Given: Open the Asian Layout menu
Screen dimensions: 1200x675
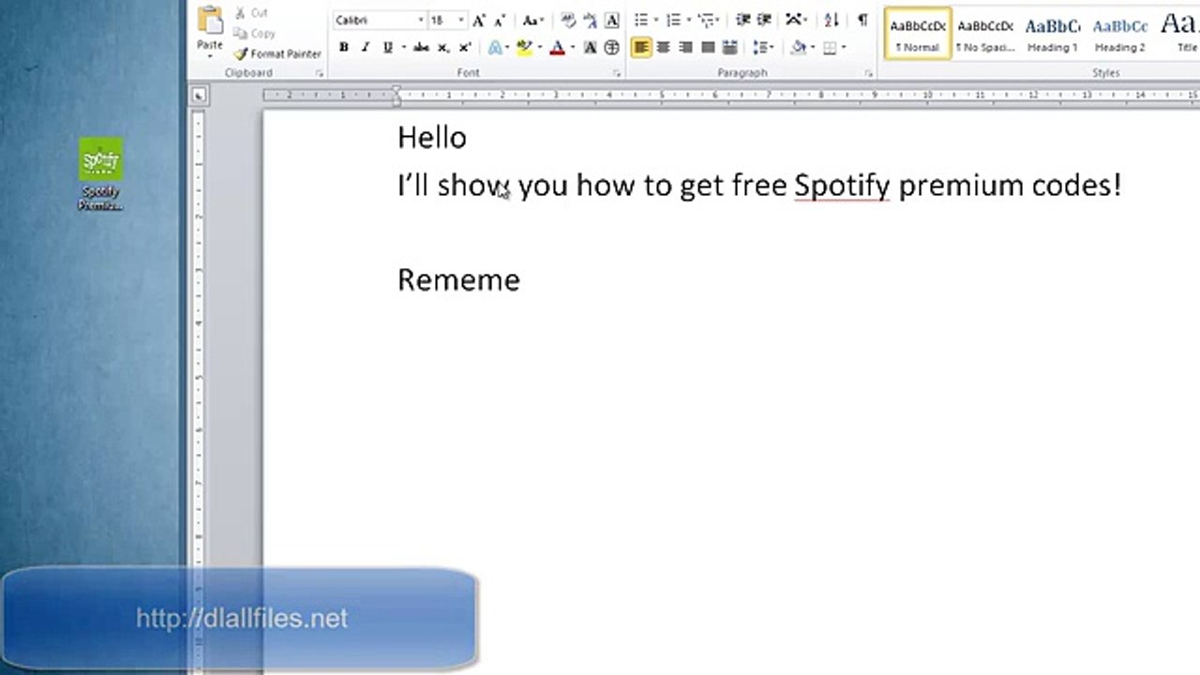Looking at the screenshot, I should coord(796,20).
